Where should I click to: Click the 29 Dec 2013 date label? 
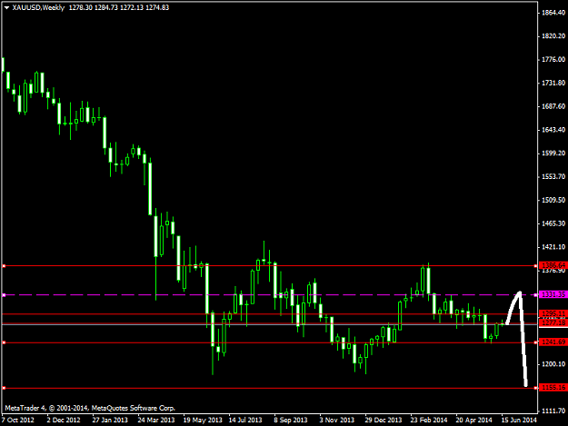coord(384,420)
